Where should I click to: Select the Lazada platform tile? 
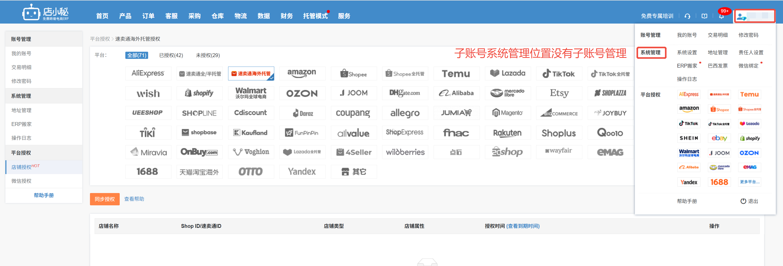point(508,73)
